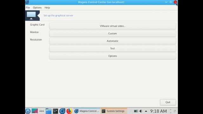Image resolution: width=203 pixels, height=114 pixels.
Task: Close the Mageia Control Center window
Action: (175, 2)
